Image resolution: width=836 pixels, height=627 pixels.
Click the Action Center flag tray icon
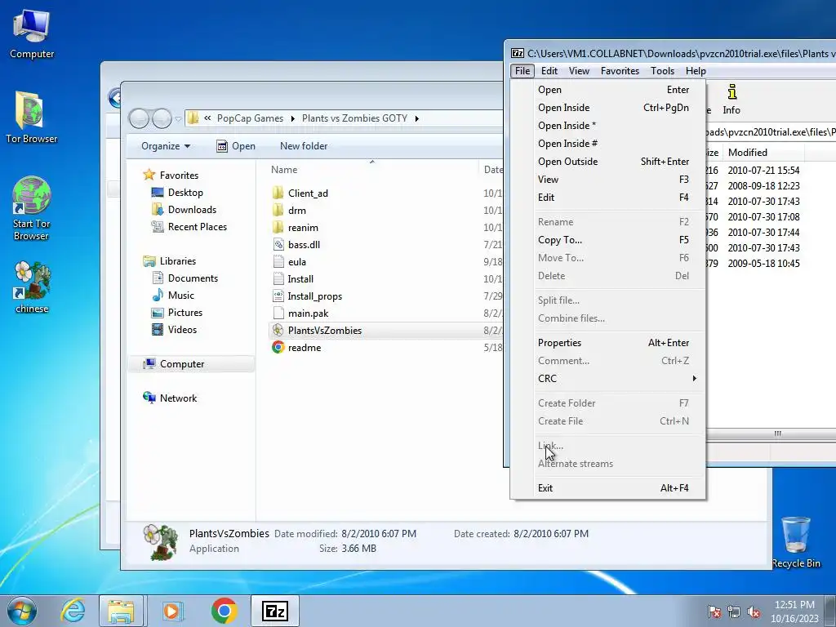pos(714,612)
